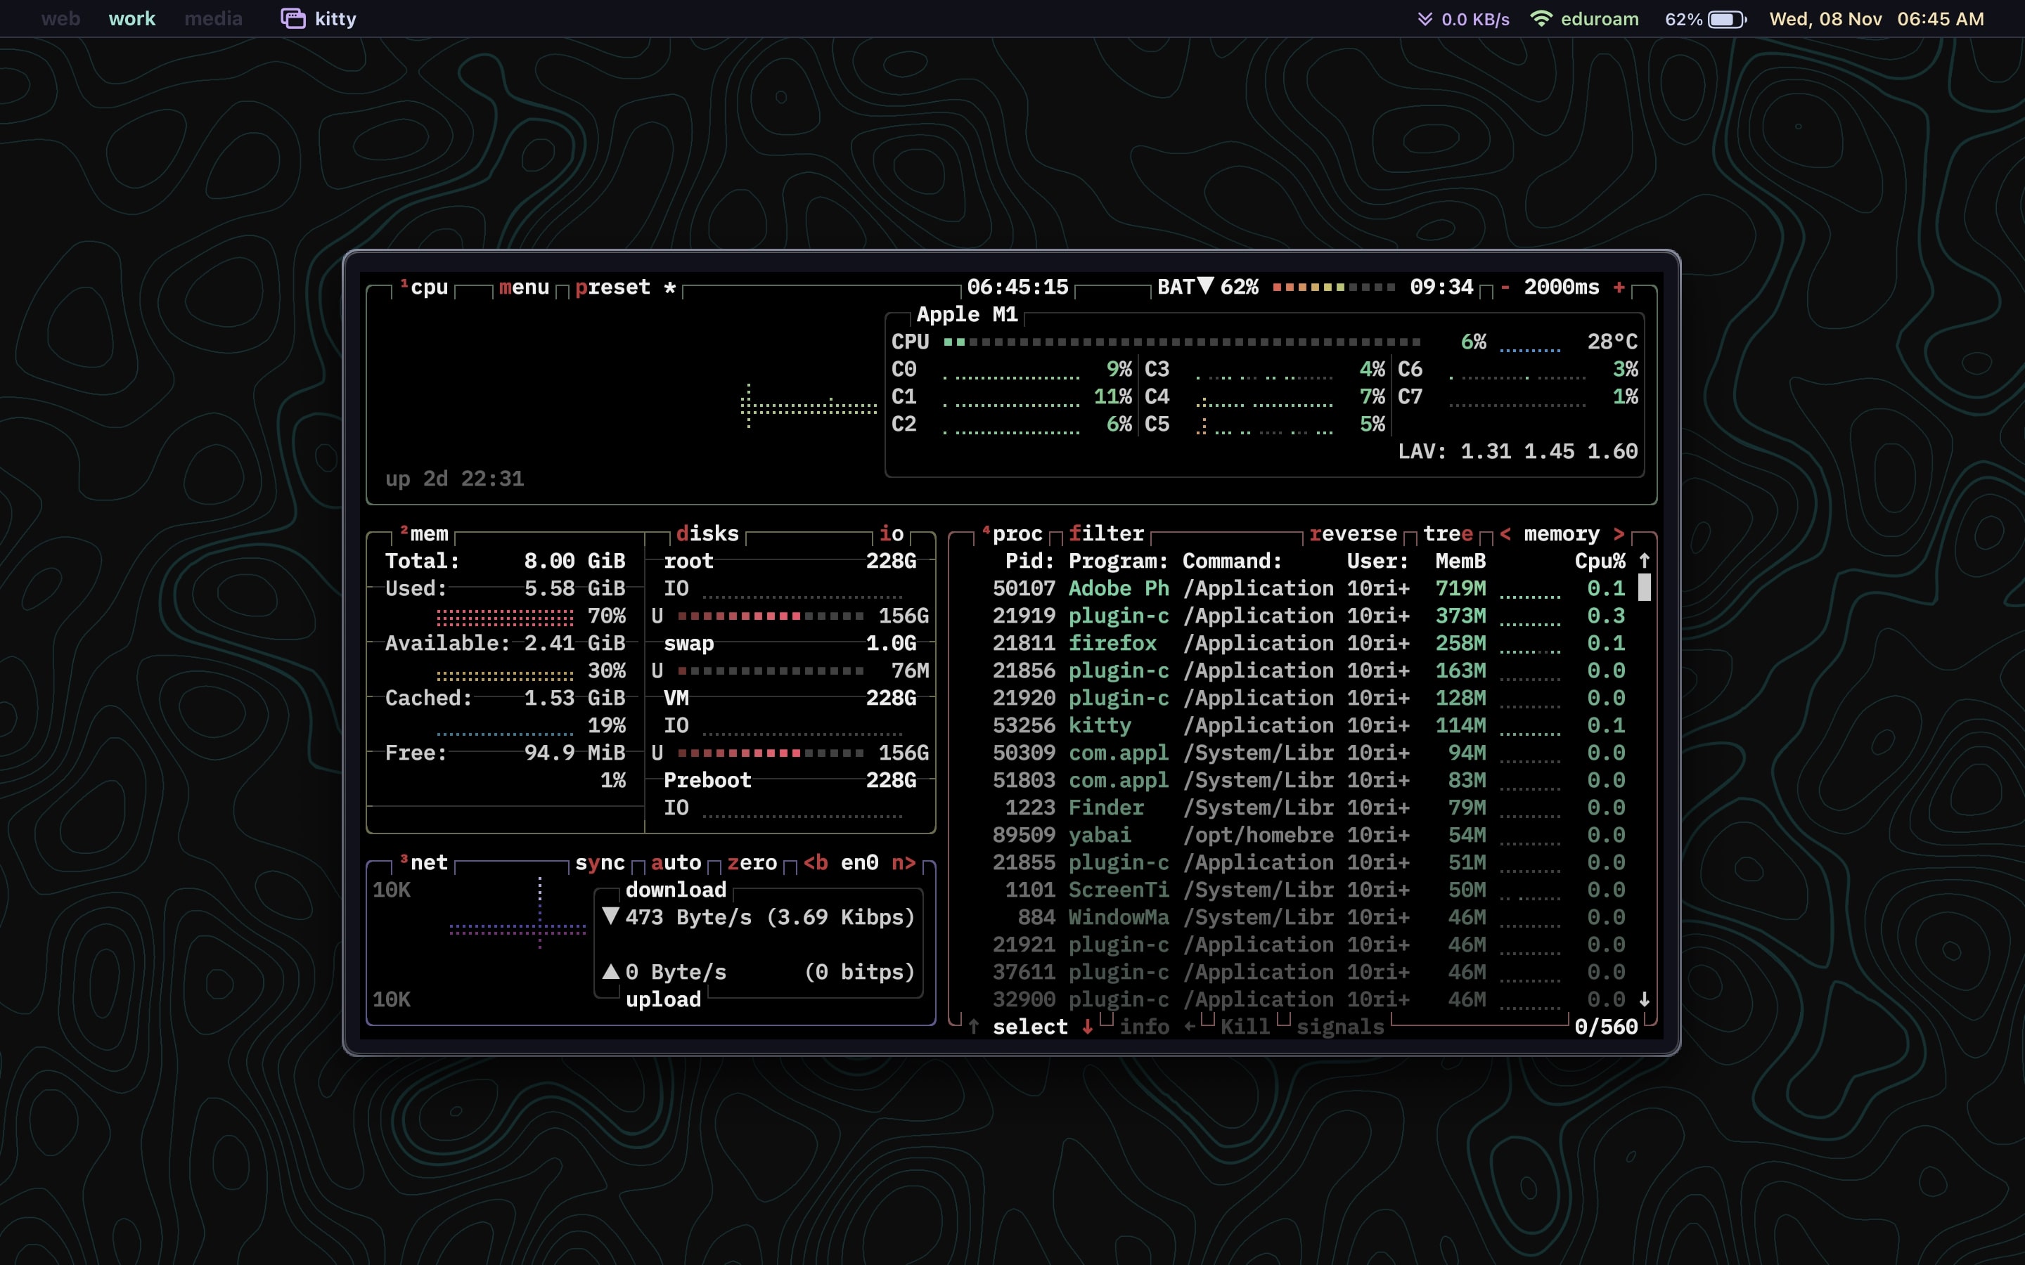2025x1265 pixels.
Task: Toggle reverse sorting in proc box
Action: (1353, 534)
